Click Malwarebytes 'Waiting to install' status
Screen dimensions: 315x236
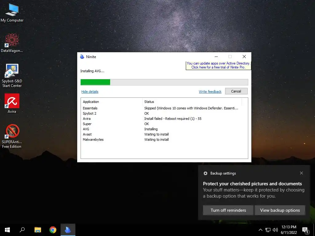tap(157, 140)
